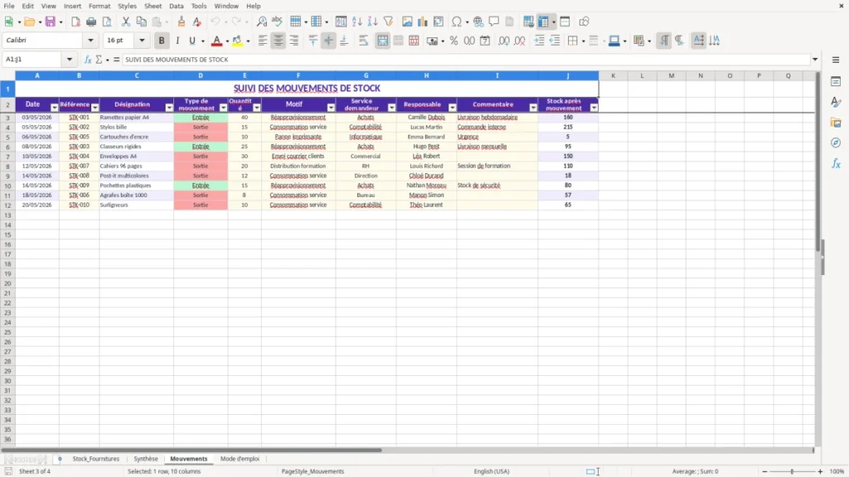
Task: Toggle center horizontally alignment
Action: click(x=279, y=41)
